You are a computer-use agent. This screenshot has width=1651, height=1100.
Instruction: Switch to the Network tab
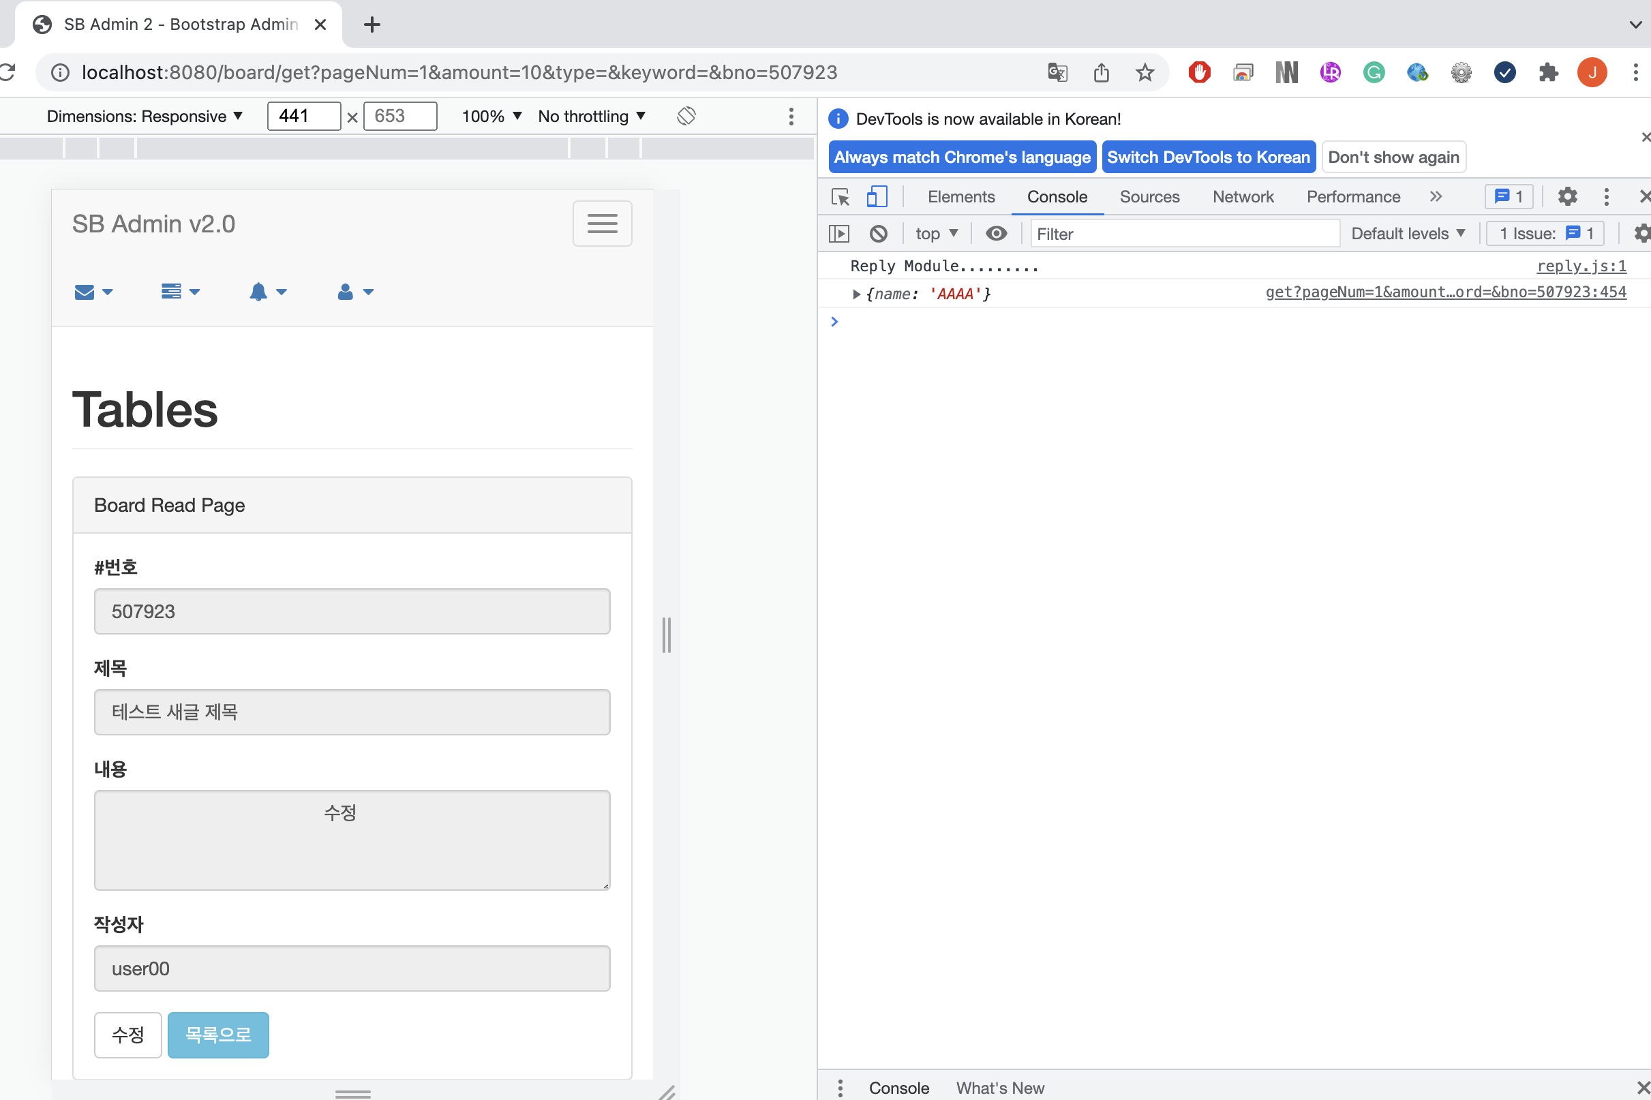[1242, 197]
